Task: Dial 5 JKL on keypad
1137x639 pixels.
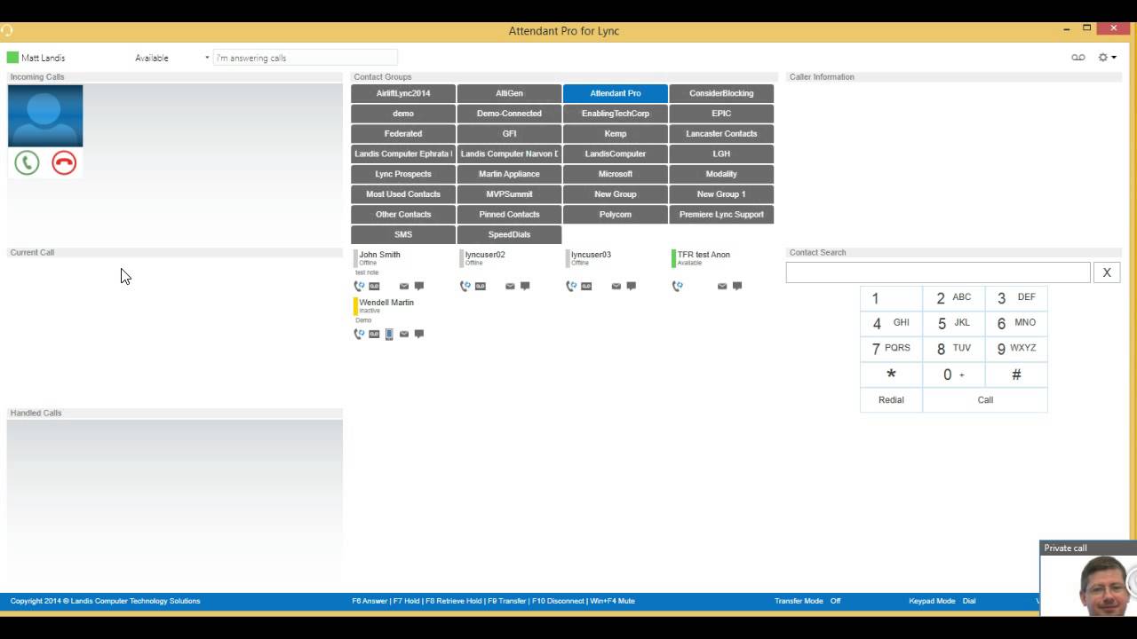Action: [x=954, y=323]
